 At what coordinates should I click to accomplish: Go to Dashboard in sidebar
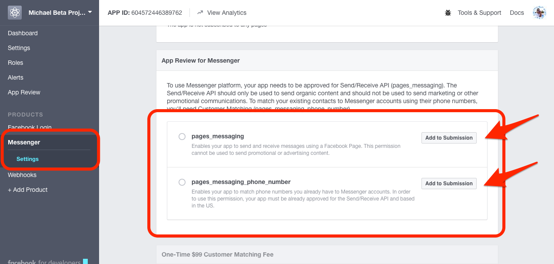pyautogui.click(x=23, y=33)
